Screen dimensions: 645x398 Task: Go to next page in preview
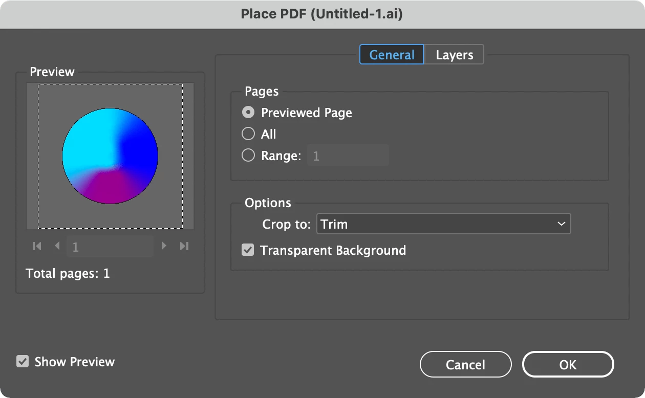click(x=164, y=246)
